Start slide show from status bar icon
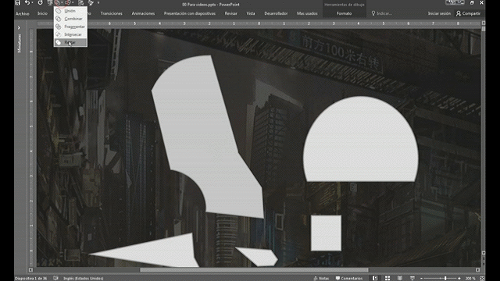Image resolution: width=500 pixels, height=281 pixels. tap(412, 278)
